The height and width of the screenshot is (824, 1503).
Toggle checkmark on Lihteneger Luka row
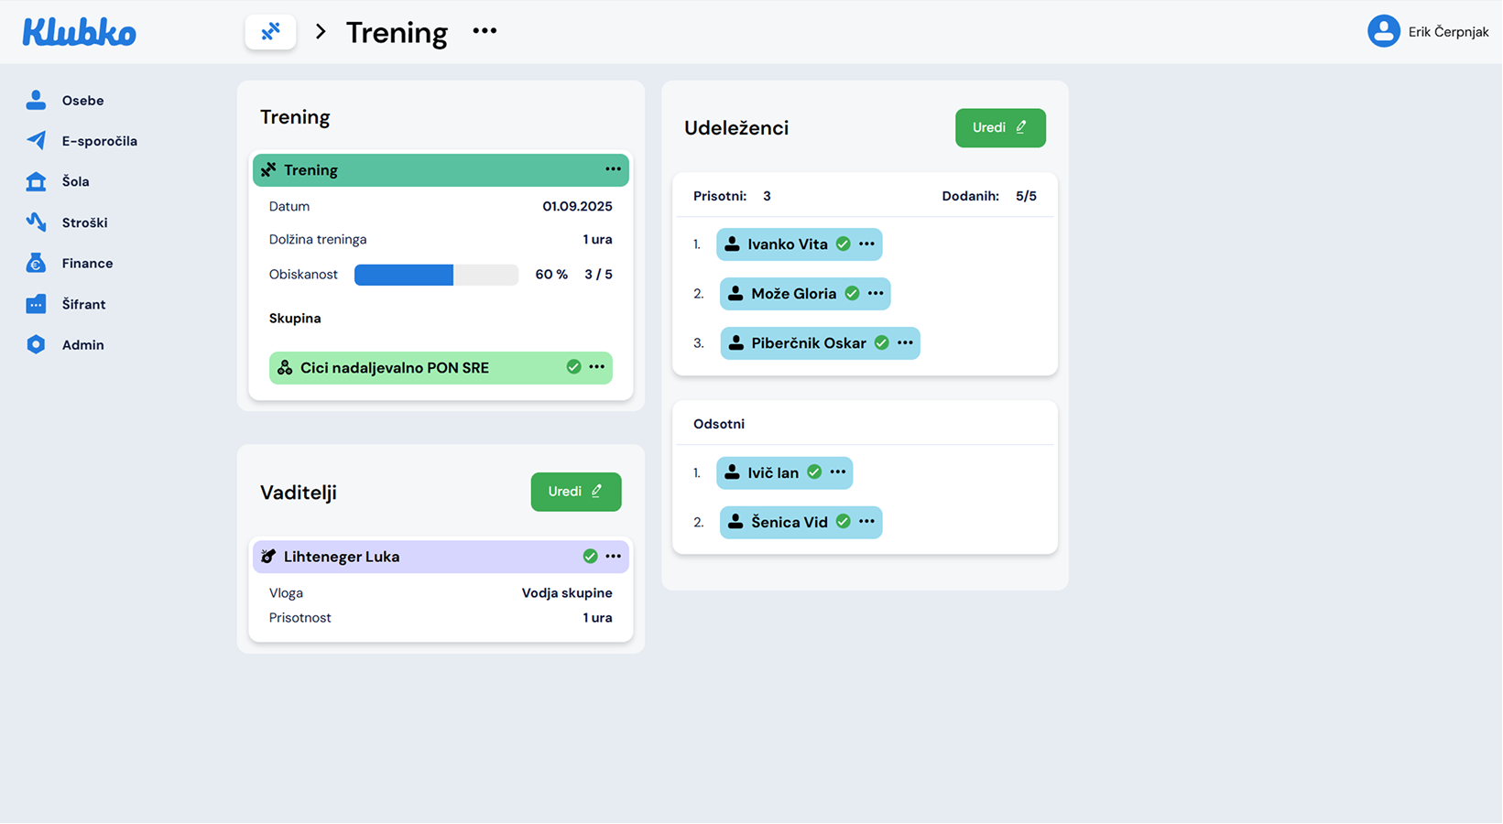[x=590, y=557]
